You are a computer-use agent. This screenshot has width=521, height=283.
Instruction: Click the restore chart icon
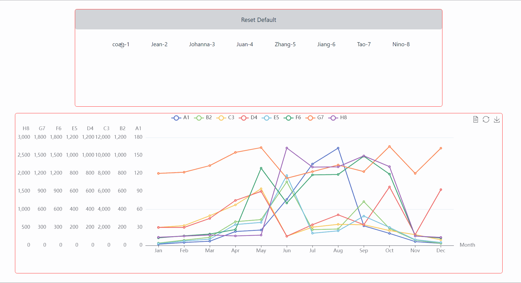click(486, 119)
